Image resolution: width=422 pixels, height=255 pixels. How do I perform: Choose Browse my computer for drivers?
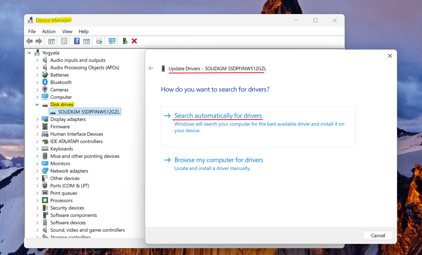(219, 160)
